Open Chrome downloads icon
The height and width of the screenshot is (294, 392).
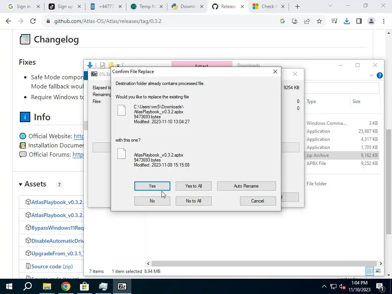tap(347, 21)
